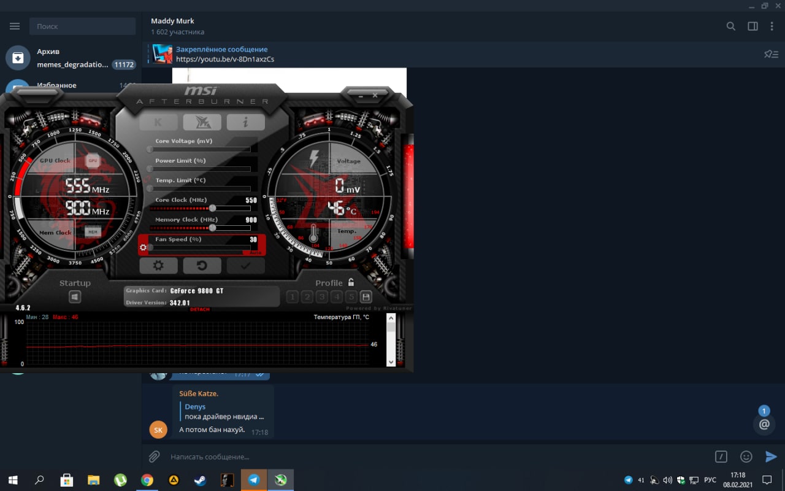
Task: Open Steam from the taskbar
Action: [x=201, y=480]
